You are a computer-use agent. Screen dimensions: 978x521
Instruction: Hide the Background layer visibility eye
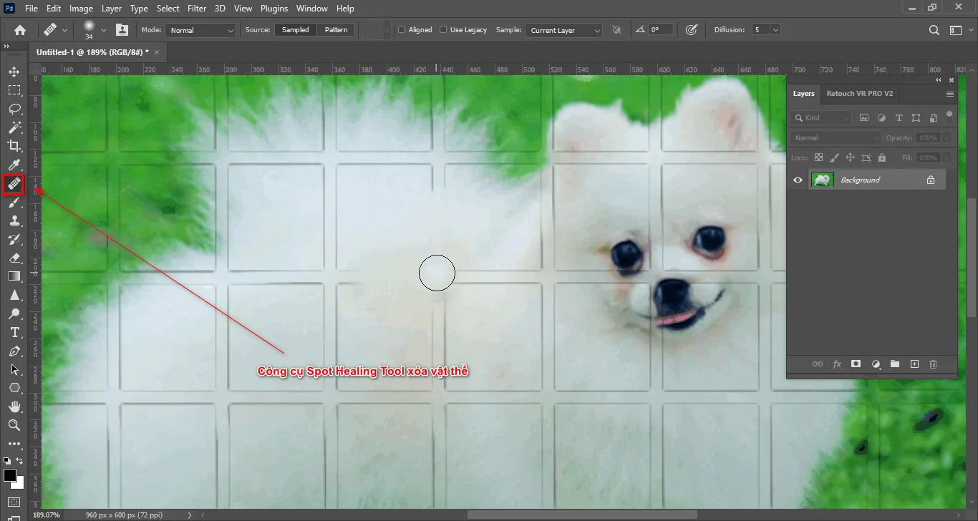(797, 180)
